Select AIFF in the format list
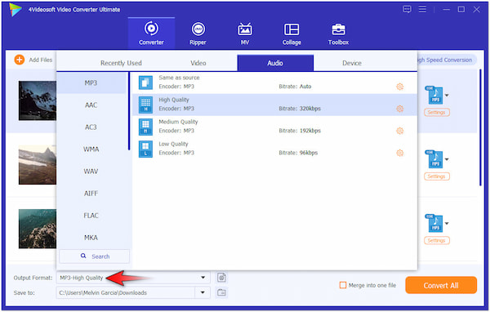The width and height of the screenshot is (490, 312). (x=91, y=194)
